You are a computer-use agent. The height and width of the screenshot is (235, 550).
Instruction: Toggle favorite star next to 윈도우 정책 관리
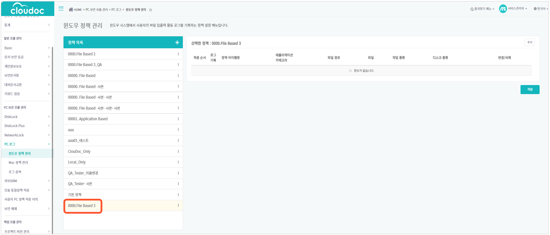(151, 10)
